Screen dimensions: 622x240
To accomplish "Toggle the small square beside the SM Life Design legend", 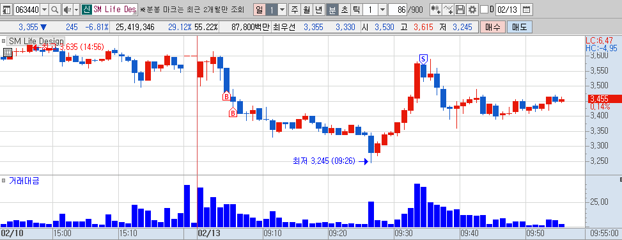I will click(x=4, y=40).
